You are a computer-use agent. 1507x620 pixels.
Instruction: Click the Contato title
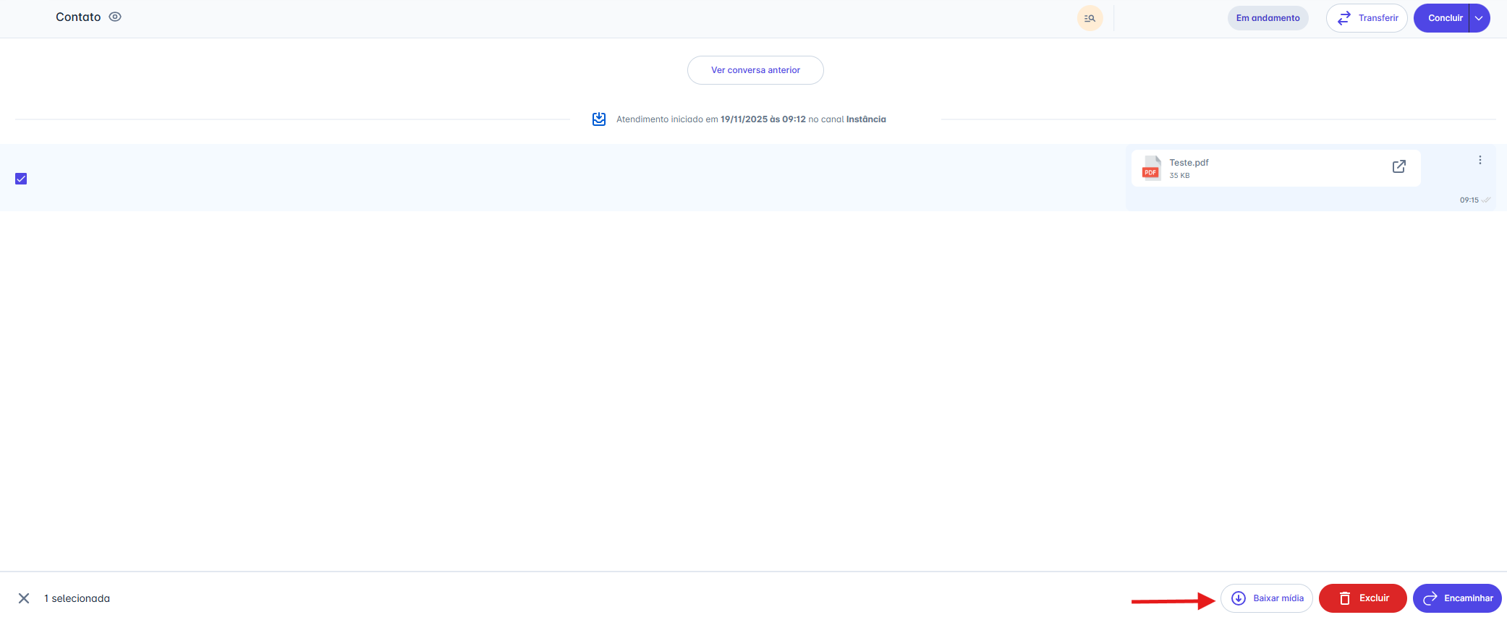78,17
